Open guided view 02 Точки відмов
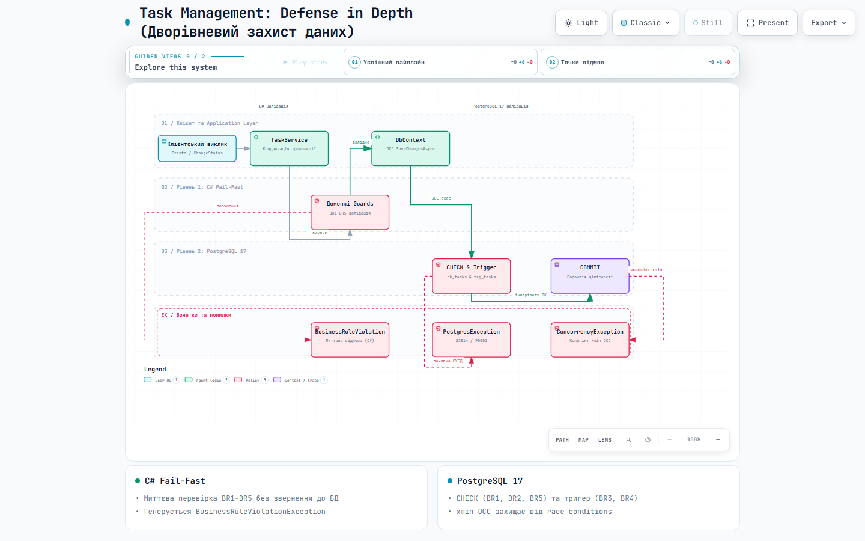This screenshot has width=865, height=541. coord(637,62)
